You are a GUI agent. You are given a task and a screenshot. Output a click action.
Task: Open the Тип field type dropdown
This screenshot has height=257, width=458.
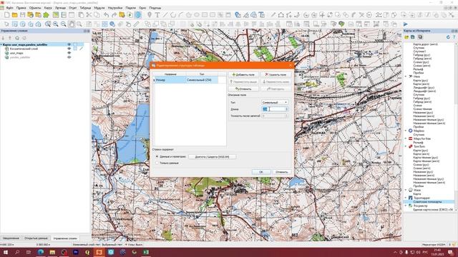pos(275,102)
